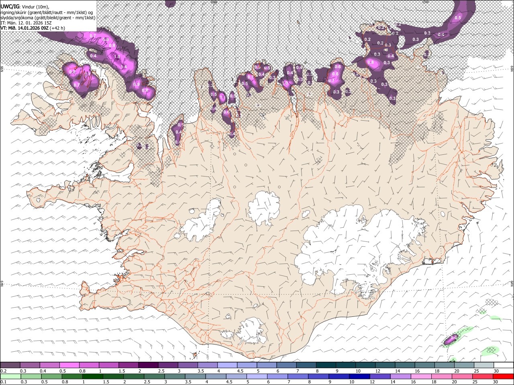Click the '0.1' label under lower legend row
The image size is (514, 385).
click(x=3, y=382)
